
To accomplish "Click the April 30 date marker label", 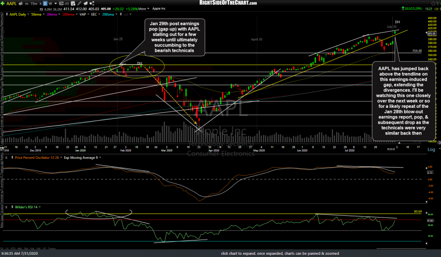I will point(256,39).
